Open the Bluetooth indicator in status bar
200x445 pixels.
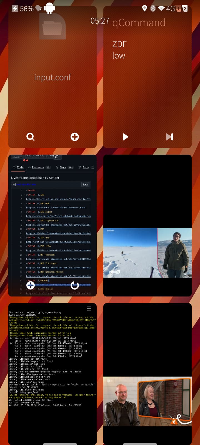tap(153, 8)
